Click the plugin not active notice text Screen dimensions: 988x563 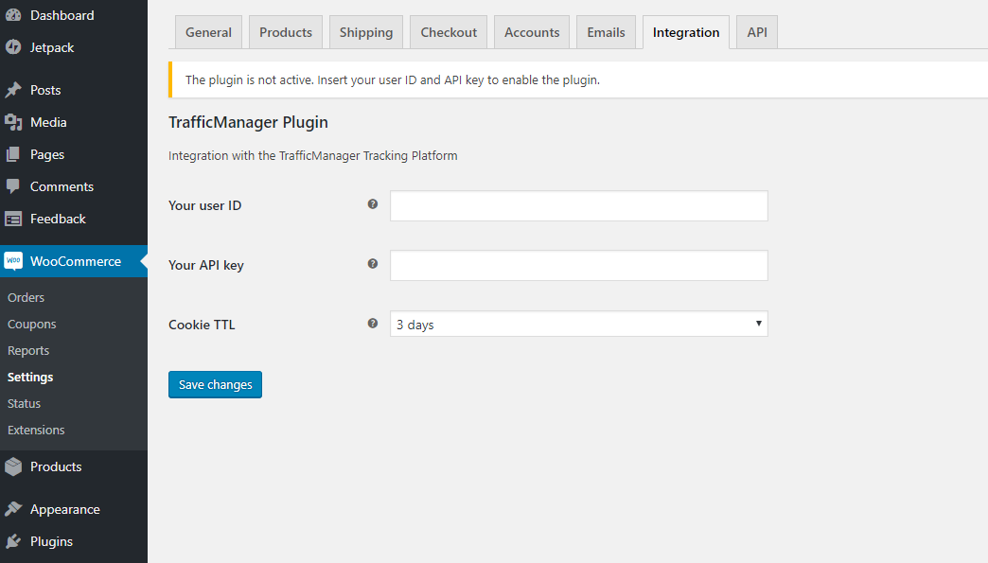click(392, 80)
